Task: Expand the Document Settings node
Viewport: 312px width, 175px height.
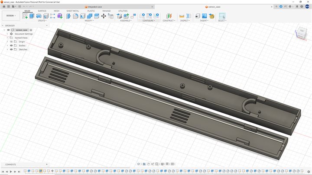Action: coord(7,34)
